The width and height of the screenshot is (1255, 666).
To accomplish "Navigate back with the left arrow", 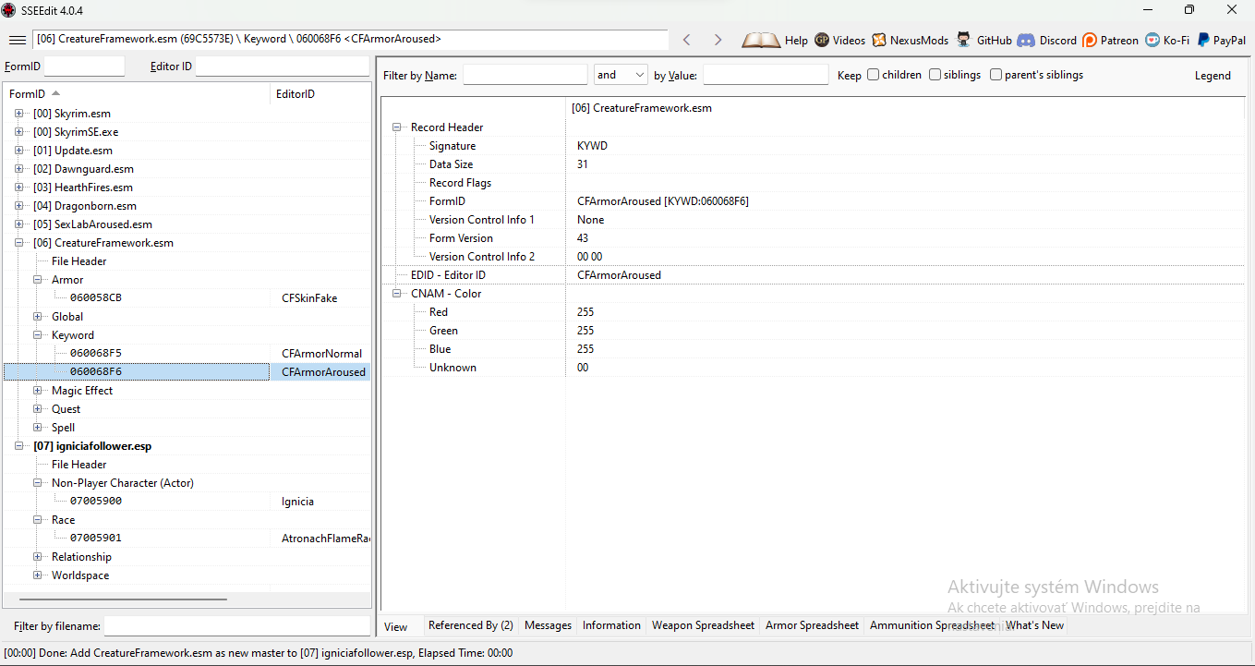I will (686, 40).
